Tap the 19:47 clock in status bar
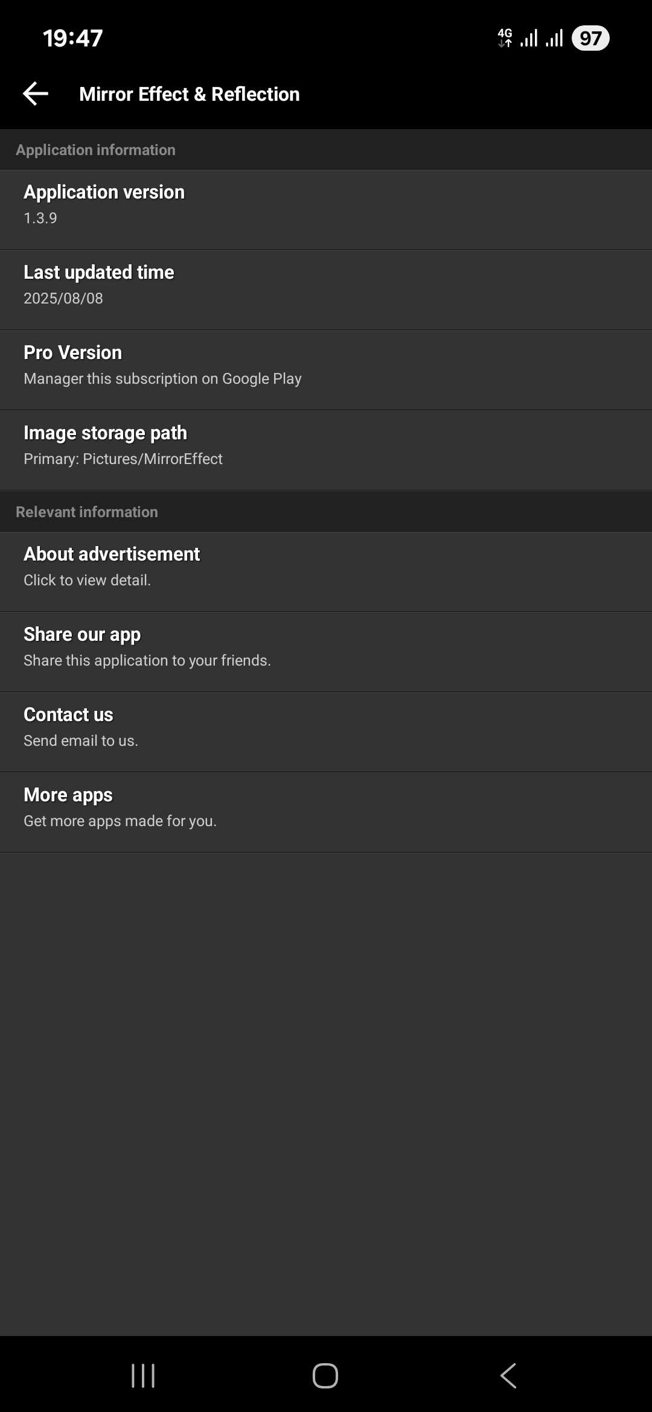This screenshot has height=1412, width=652. pyautogui.click(x=72, y=38)
